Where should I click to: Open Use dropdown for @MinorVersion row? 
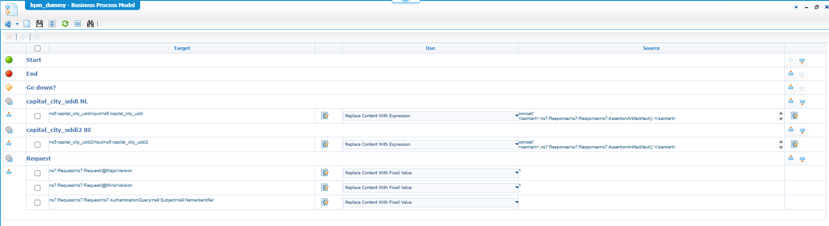click(431, 188)
